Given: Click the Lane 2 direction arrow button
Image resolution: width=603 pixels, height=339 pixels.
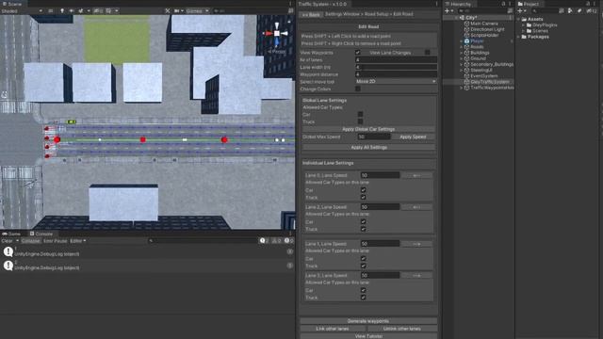Looking at the screenshot, I should tap(416, 207).
